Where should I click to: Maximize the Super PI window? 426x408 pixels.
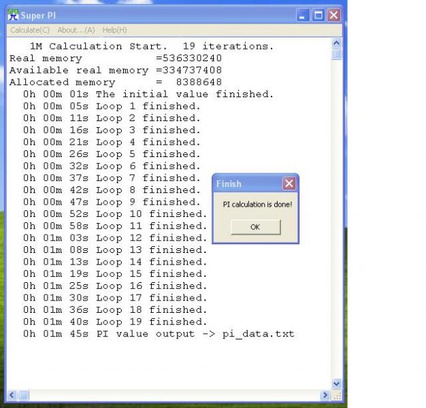pyautogui.click(x=318, y=15)
